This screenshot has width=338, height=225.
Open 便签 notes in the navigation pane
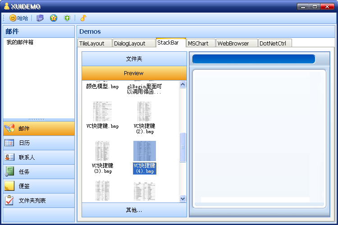[x=39, y=186]
